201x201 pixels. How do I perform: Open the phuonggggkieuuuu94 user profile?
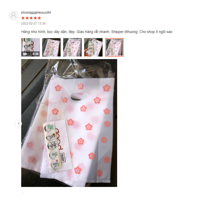[x=36, y=13]
